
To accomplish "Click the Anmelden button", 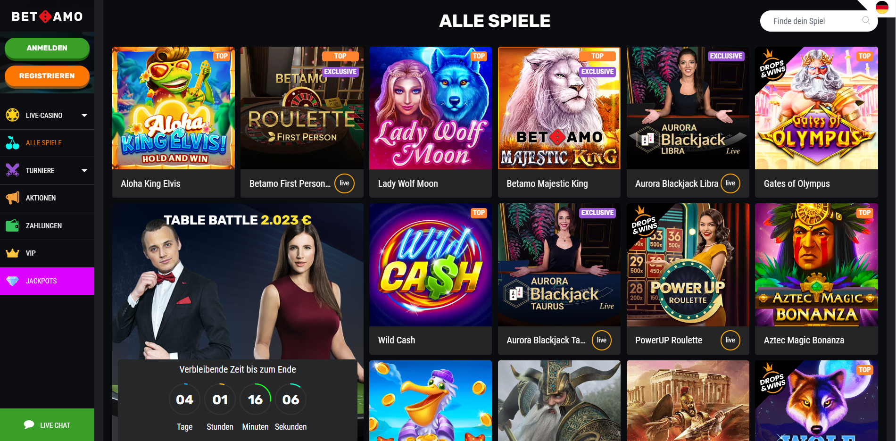I will coord(47,48).
